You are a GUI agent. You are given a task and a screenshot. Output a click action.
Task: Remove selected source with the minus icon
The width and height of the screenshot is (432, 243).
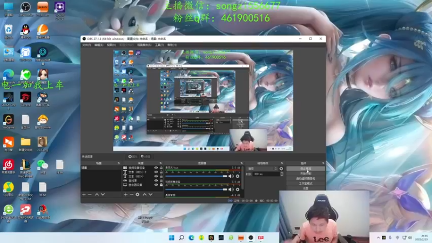pyautogui.click(x=131, y=194)
